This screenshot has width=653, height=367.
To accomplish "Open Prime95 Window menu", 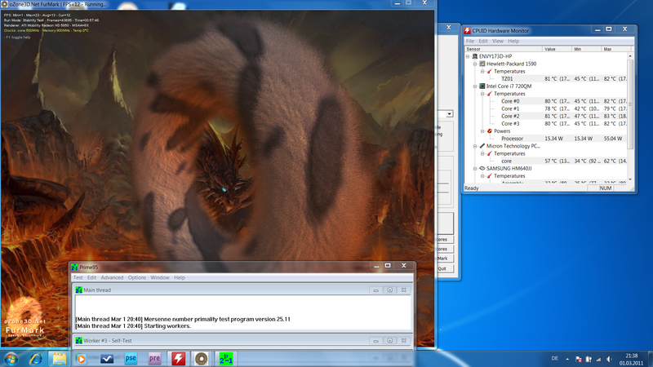I will click(160, 277).
